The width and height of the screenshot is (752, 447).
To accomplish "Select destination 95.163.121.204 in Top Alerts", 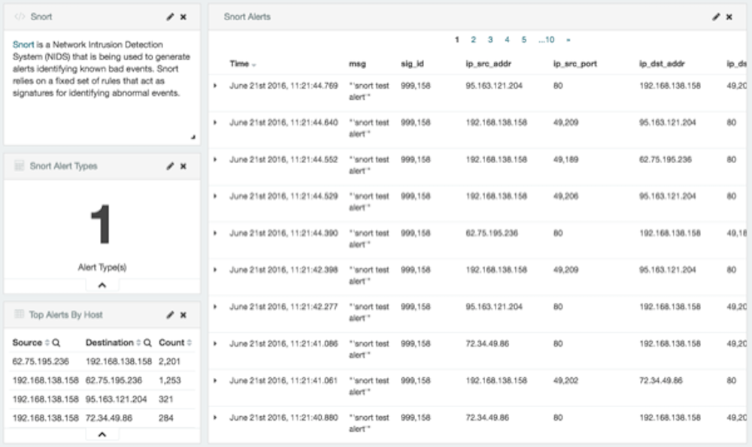I will tap(116, 399).
